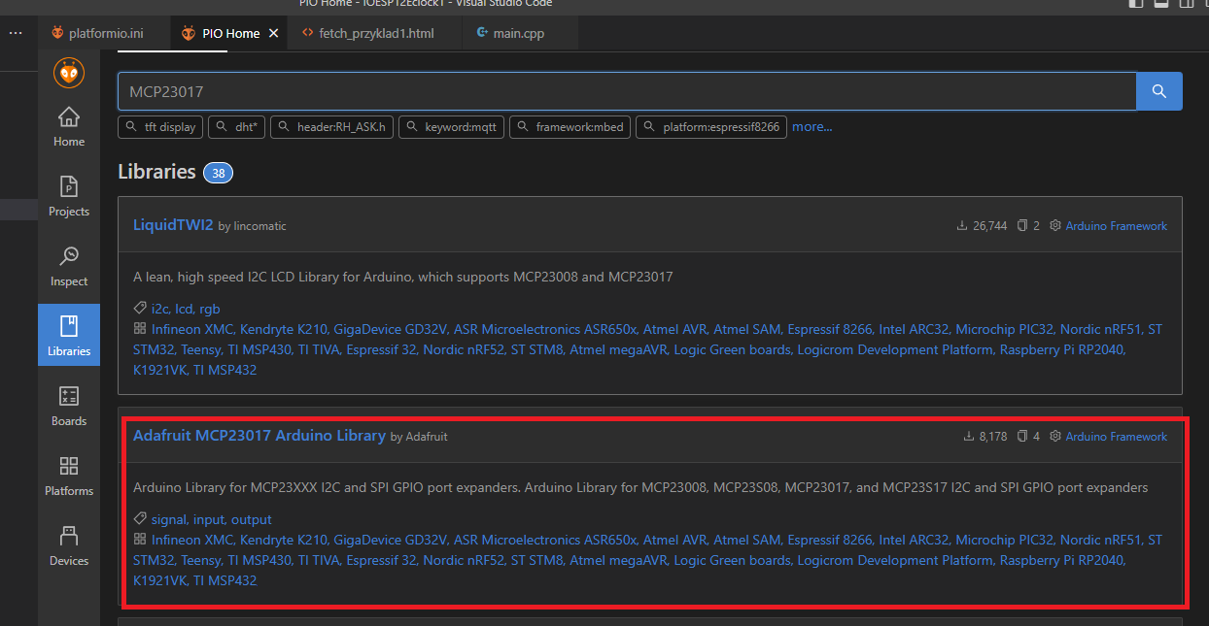1209x626 pixels.
Task: Click the 'by Adafruit' author text
Action: 419,437
